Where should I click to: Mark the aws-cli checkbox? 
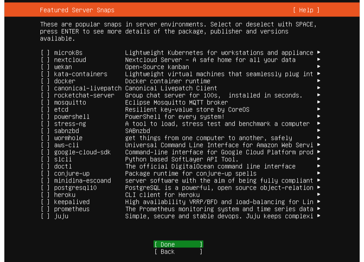tap(45, 145)
